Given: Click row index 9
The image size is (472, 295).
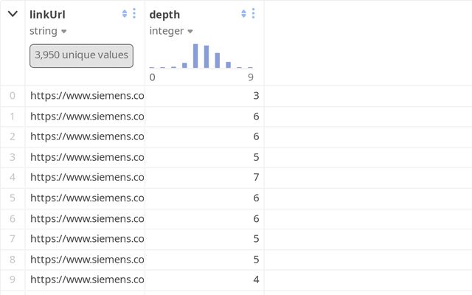Looking at the screenshot, I should tap(13, 280).
